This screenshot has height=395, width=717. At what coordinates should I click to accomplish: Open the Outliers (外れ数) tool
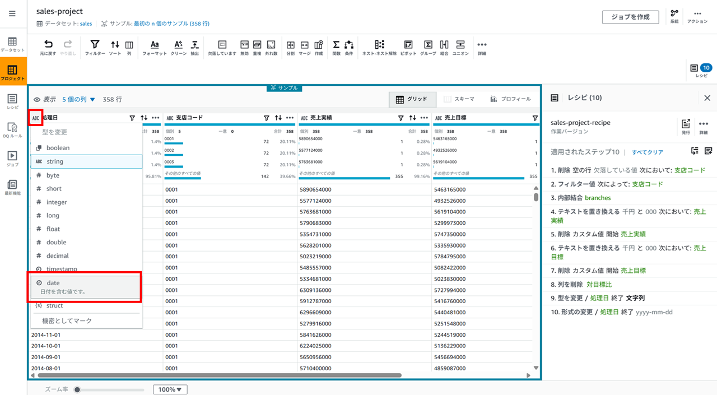[271, 47]
